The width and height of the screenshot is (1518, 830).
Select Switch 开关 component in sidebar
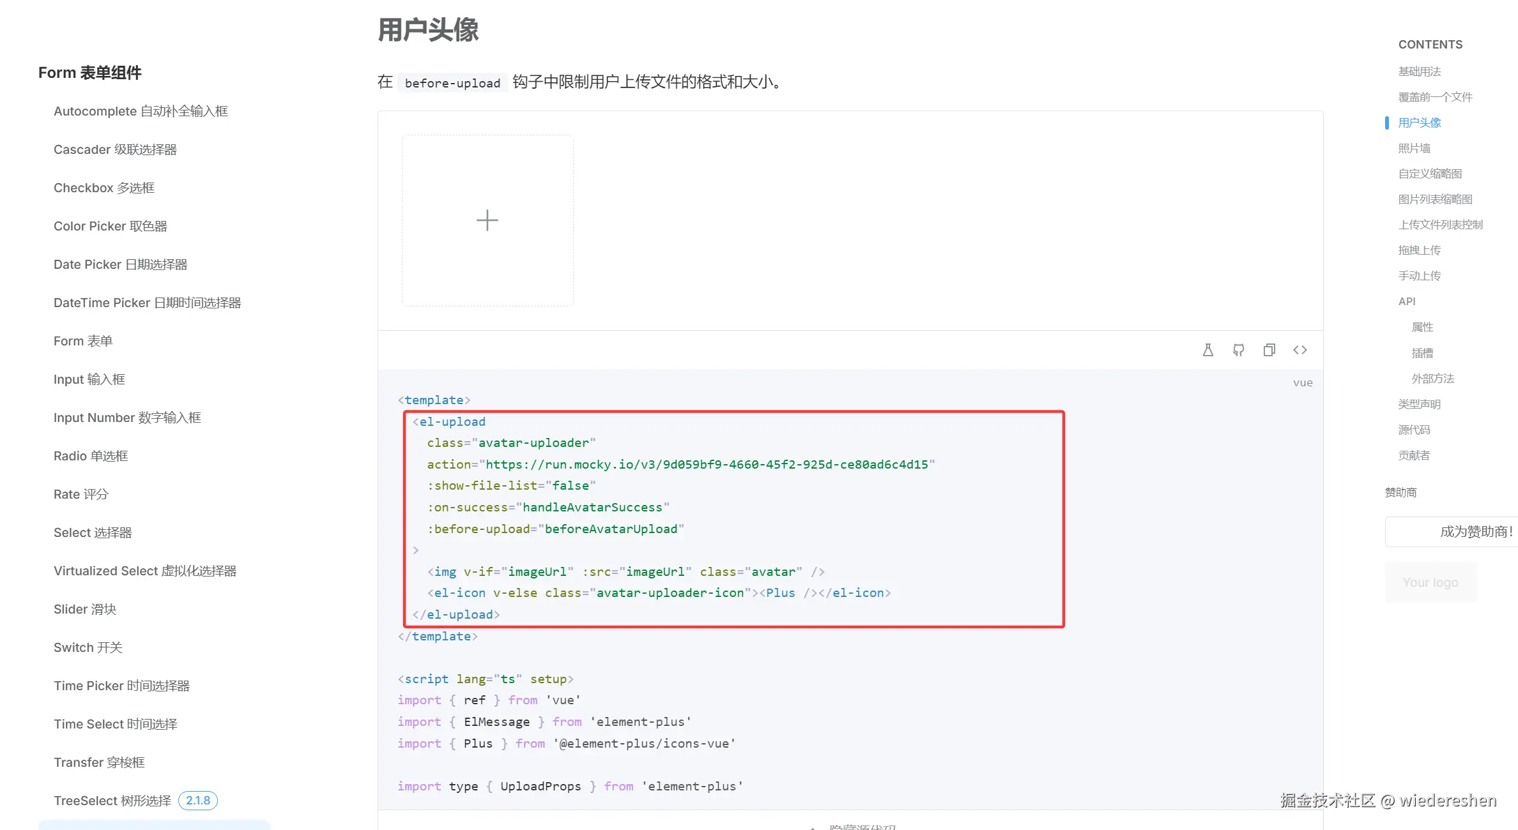(x=87, y=647)
